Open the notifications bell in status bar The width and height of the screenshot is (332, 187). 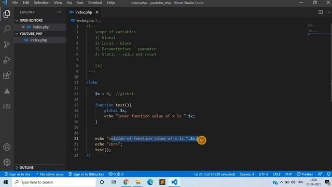[x=328, y=174]
